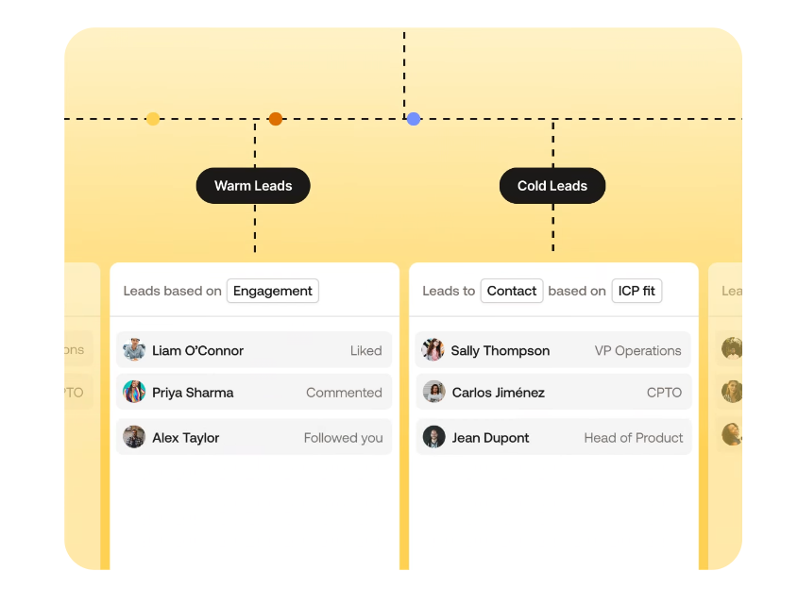This screenshot has height=605, width=798.
Task: Select Sally Thompson VP Operations row
Action: click(x=553, y=349)
